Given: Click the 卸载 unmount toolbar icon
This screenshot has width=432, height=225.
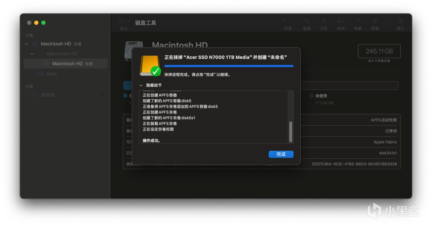Looking at the screenshot, I should coord(375,21).
